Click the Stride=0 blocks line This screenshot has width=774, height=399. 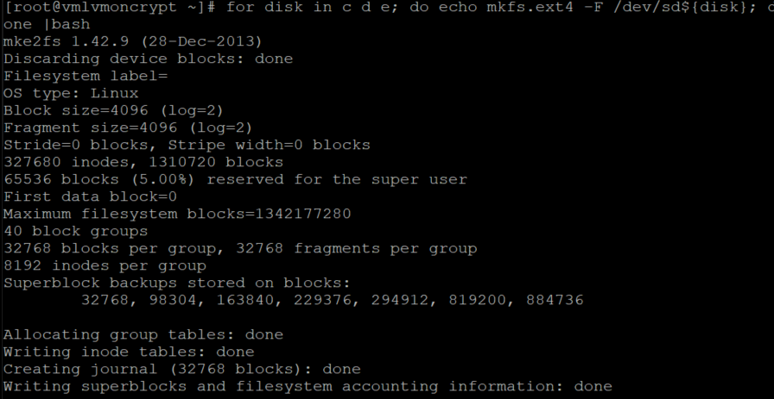pyautogui.click(x=187, y=145)
